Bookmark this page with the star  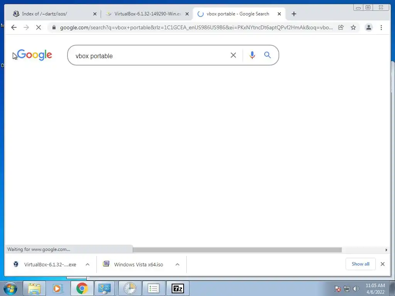click(353, 27)
